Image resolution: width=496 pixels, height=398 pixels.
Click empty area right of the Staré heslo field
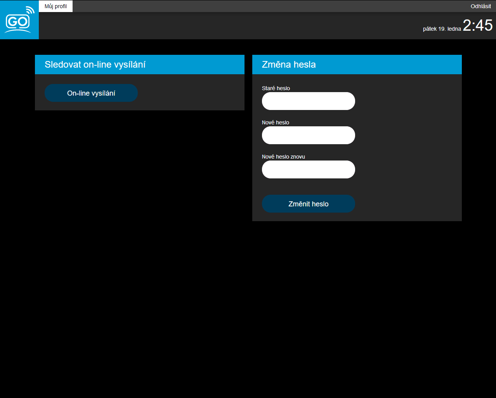[408, 101]
